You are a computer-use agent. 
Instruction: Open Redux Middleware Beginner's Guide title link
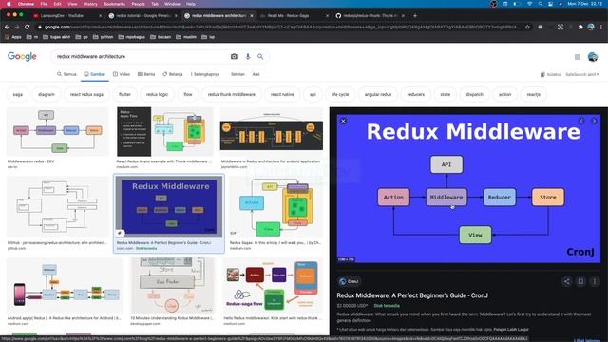pos(412,295)
